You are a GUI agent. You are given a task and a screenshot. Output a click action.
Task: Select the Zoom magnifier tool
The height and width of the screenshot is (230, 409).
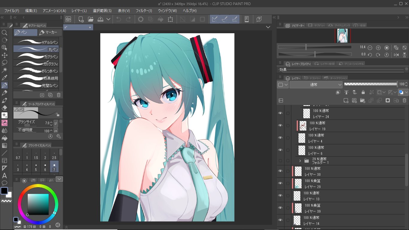(x=4, y=33)
